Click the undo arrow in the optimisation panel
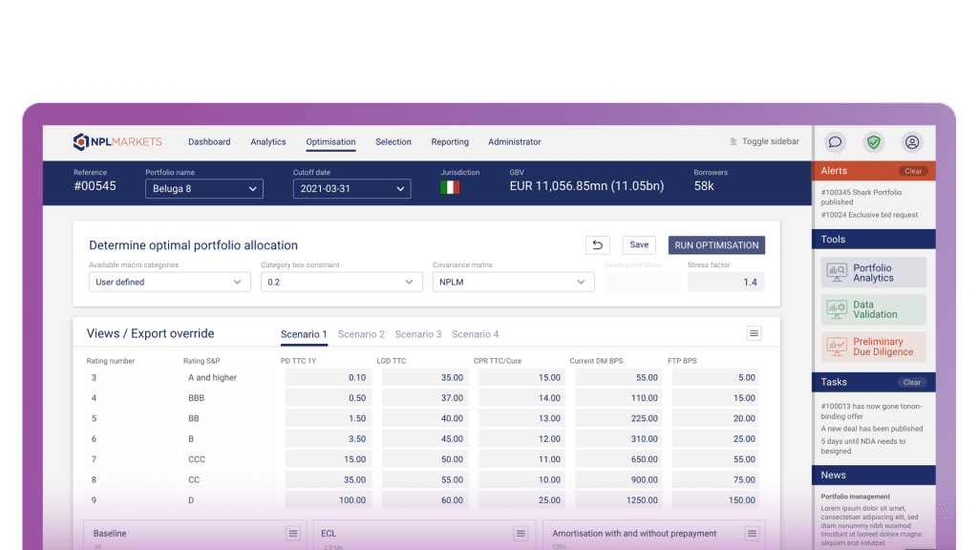 click(x=597, y=244)
